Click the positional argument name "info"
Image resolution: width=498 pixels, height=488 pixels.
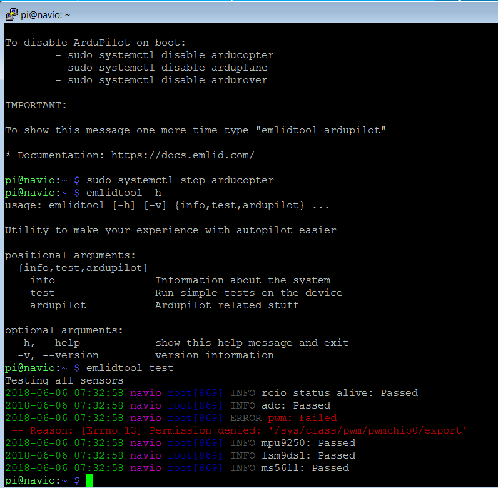pos(43,280)
